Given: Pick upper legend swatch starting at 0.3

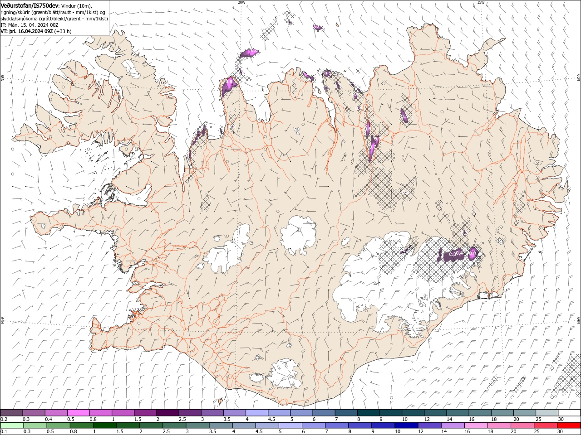Looking at the screenshot, I should coord(34,413).
